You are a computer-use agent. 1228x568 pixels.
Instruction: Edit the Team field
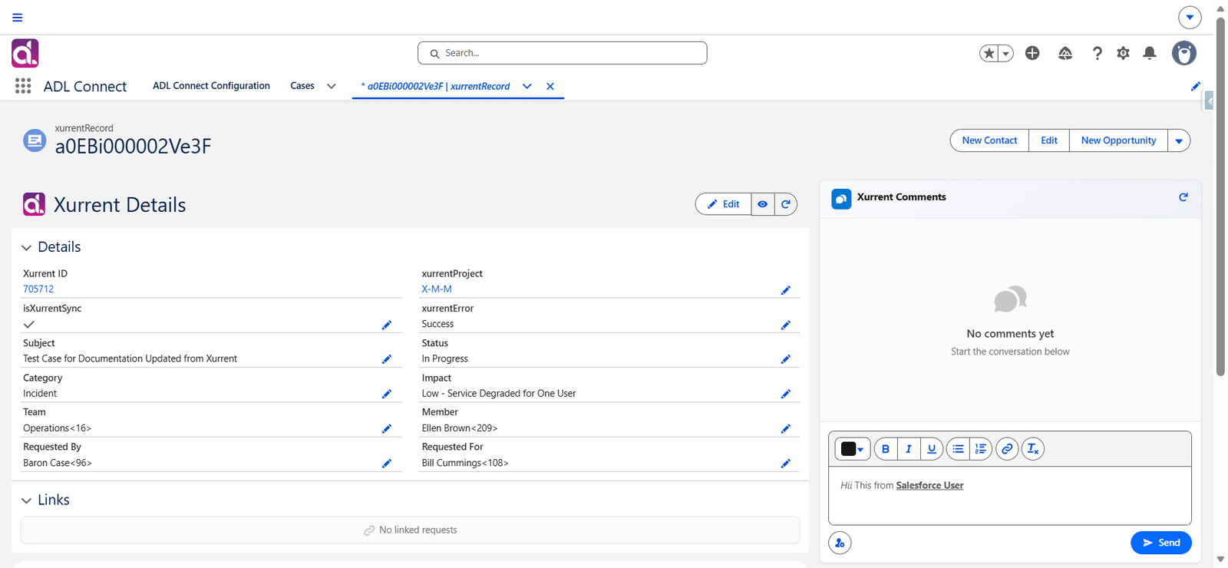(x=387, y=428)
